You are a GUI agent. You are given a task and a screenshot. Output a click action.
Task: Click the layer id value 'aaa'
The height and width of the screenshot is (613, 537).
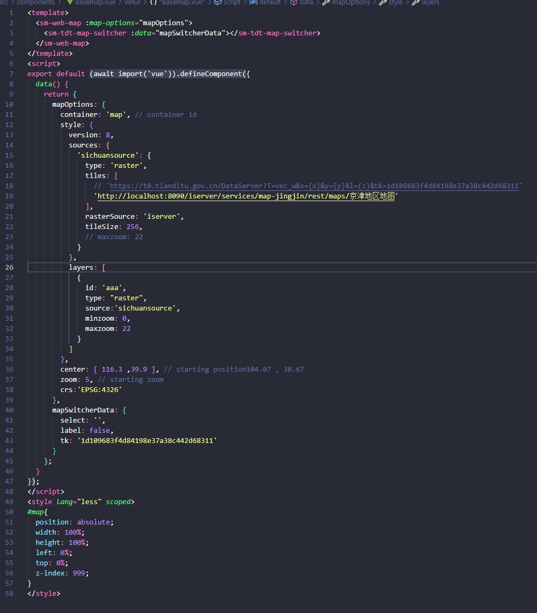point(112,288)
